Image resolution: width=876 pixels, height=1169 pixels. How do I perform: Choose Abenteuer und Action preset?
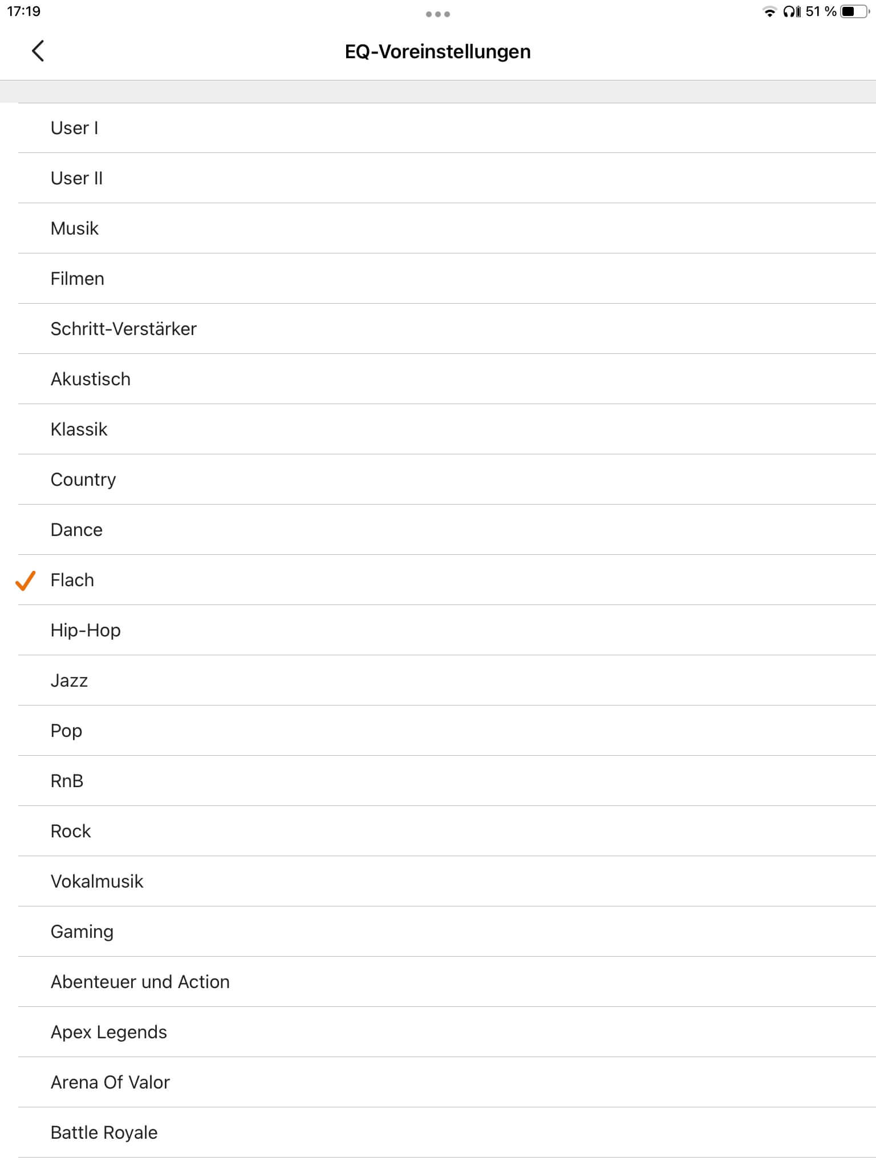(140, 982)
